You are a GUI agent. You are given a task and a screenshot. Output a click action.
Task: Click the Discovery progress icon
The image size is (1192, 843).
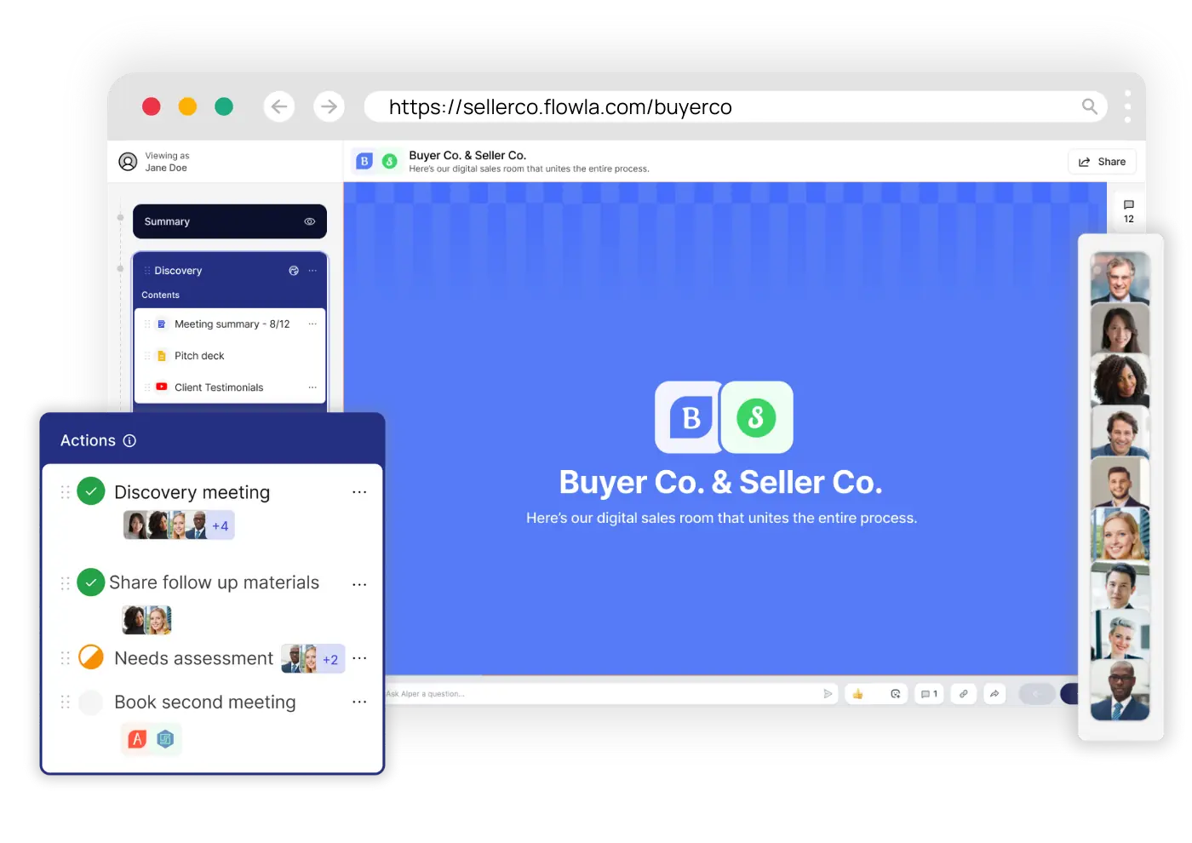(x=294, y=271)
